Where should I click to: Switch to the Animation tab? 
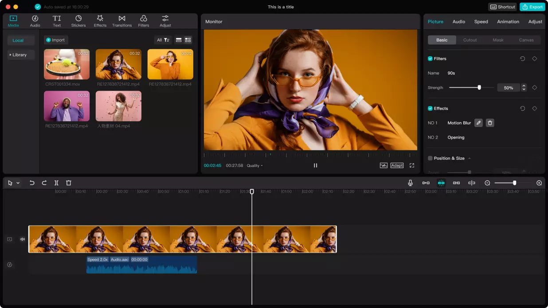coord(508,22)
